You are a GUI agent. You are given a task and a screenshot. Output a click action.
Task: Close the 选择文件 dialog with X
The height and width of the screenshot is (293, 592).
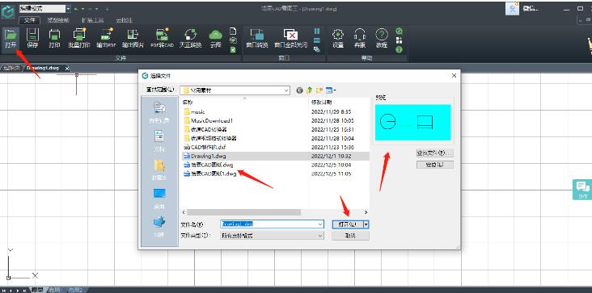point(455,76)
